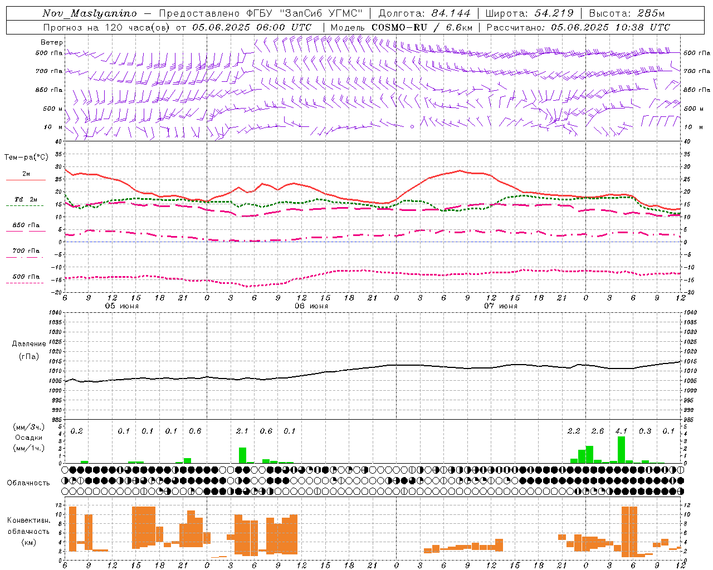Screen dimensions: 713x570
Task: Select the 06 июня date label
Action: pyautogui.click(x=311, y=306)
